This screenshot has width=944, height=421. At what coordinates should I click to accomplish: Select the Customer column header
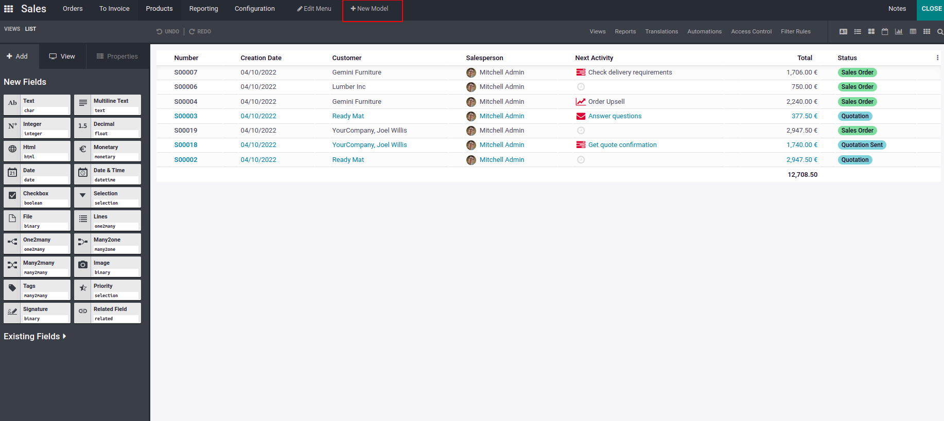[347, 58]
